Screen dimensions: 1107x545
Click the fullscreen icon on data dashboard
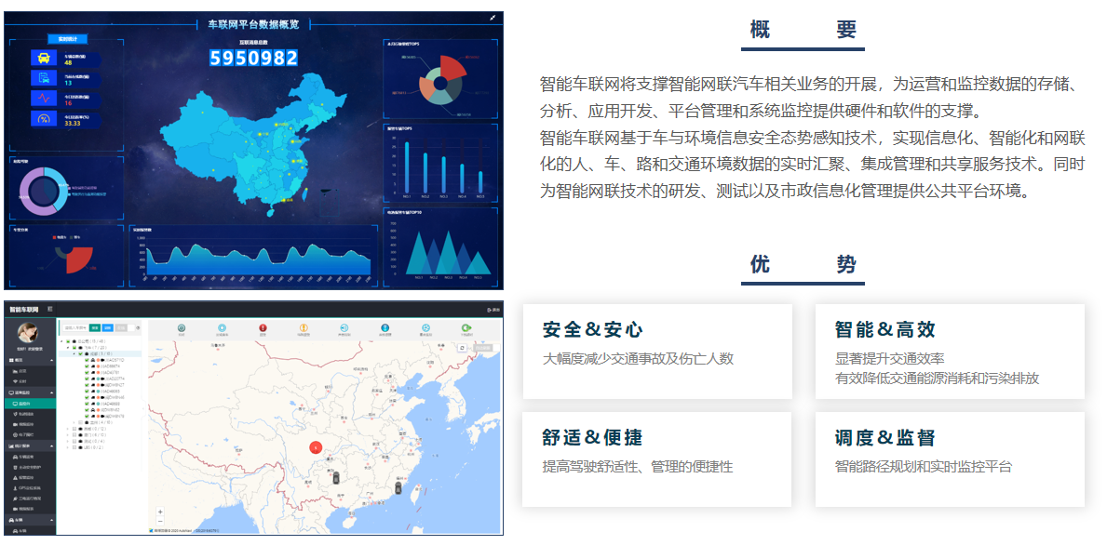(x=493, y=18)
